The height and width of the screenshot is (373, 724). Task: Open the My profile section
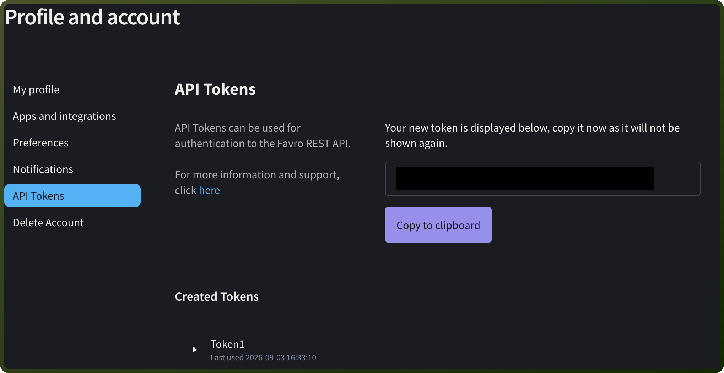(x=36, y=90)
